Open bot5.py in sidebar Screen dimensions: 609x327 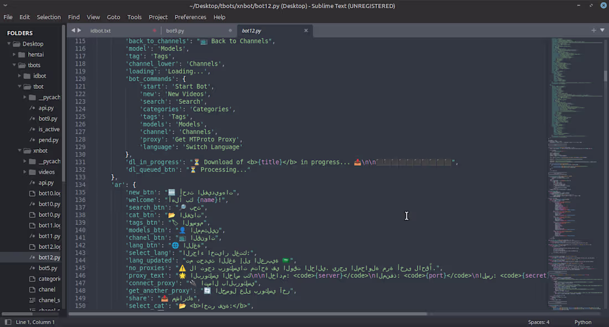[48, 268]
